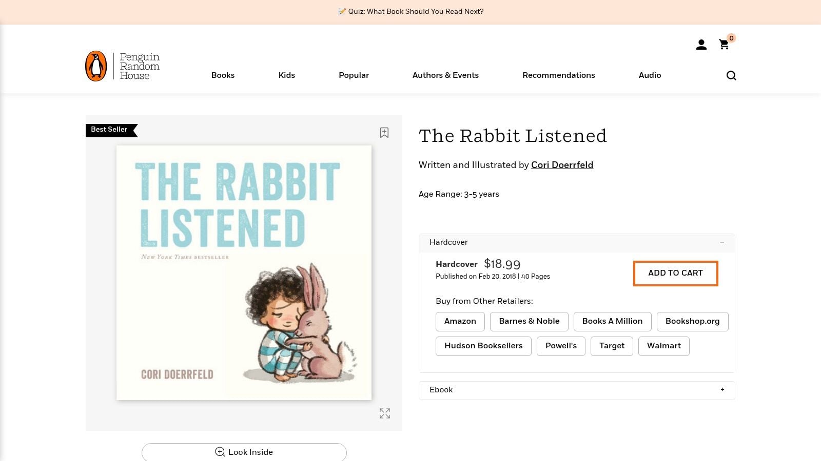This screenshot has width=821, height=461.
Task: Buy from Books A Million
Action: point(612,322)
